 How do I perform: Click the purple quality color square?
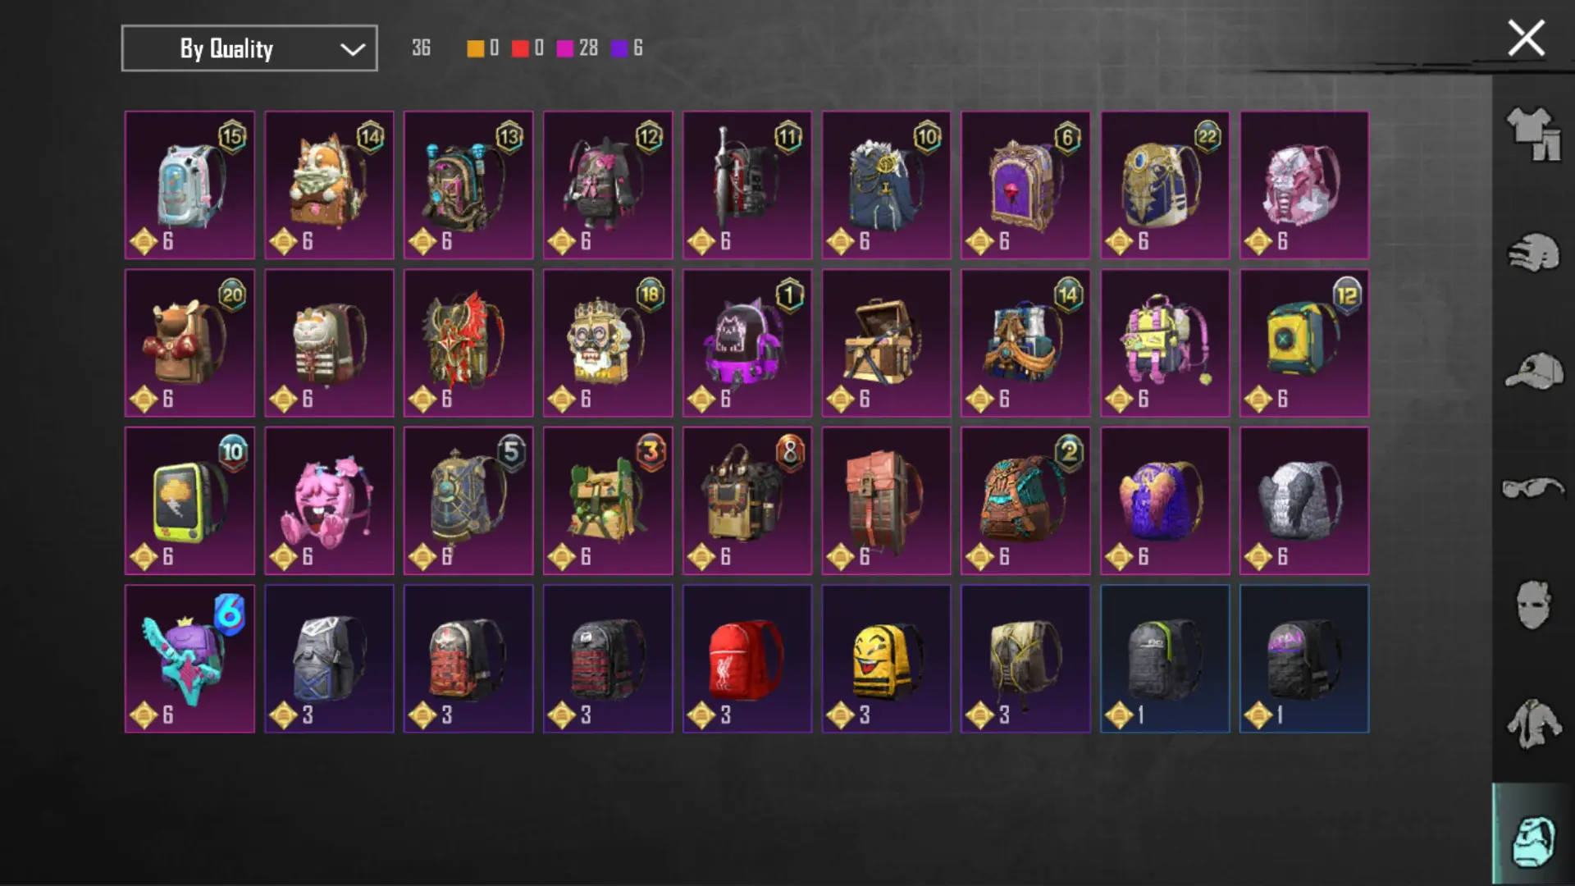619,48
